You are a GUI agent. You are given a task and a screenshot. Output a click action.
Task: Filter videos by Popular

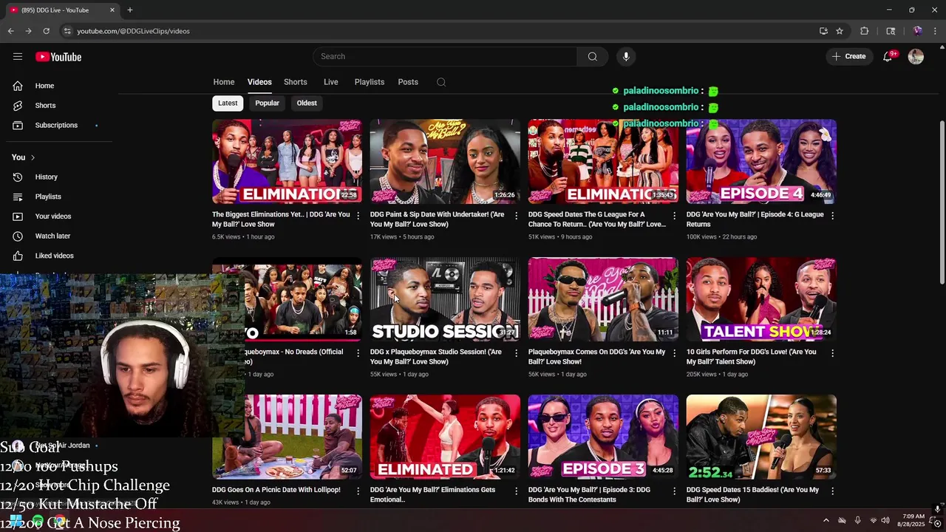click(267, 103)
